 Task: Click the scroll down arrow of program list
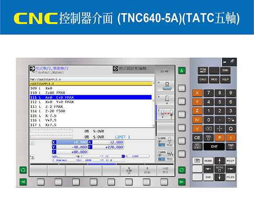[x=153, y=126]
